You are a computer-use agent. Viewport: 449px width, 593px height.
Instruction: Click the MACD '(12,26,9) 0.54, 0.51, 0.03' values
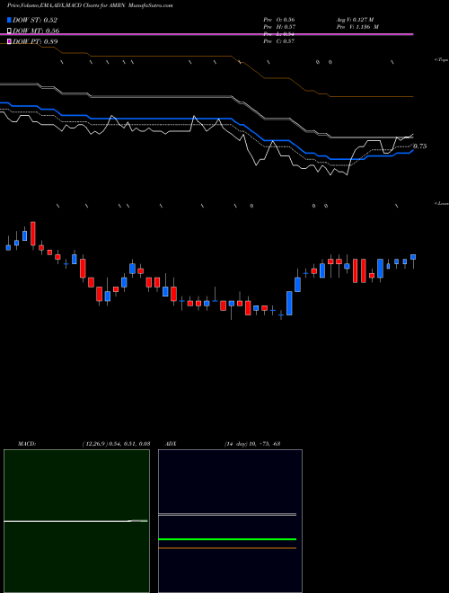click(x=116, y=444)
